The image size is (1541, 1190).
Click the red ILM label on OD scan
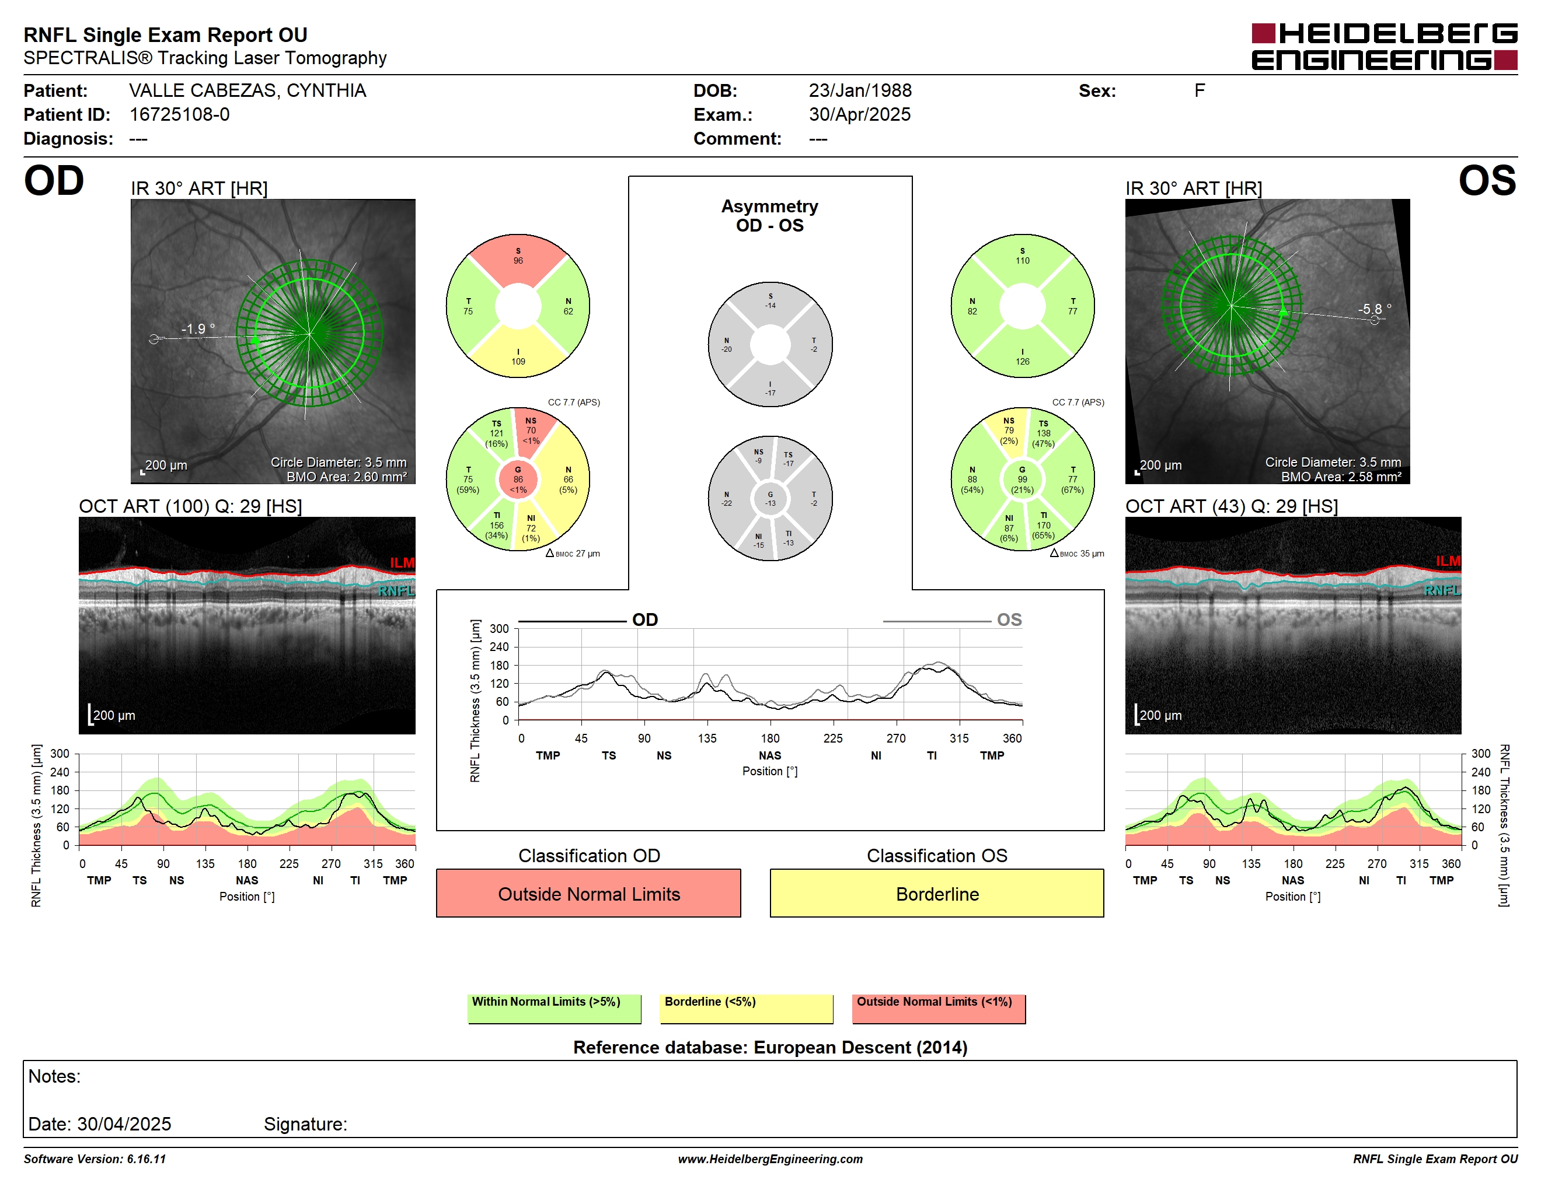(402, 562)
